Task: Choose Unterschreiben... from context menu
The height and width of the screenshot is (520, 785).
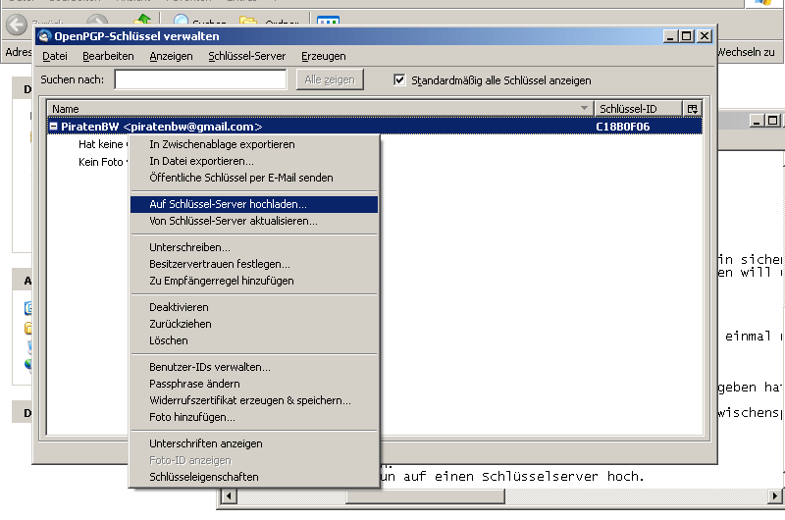Action: [x=254, y=247]
